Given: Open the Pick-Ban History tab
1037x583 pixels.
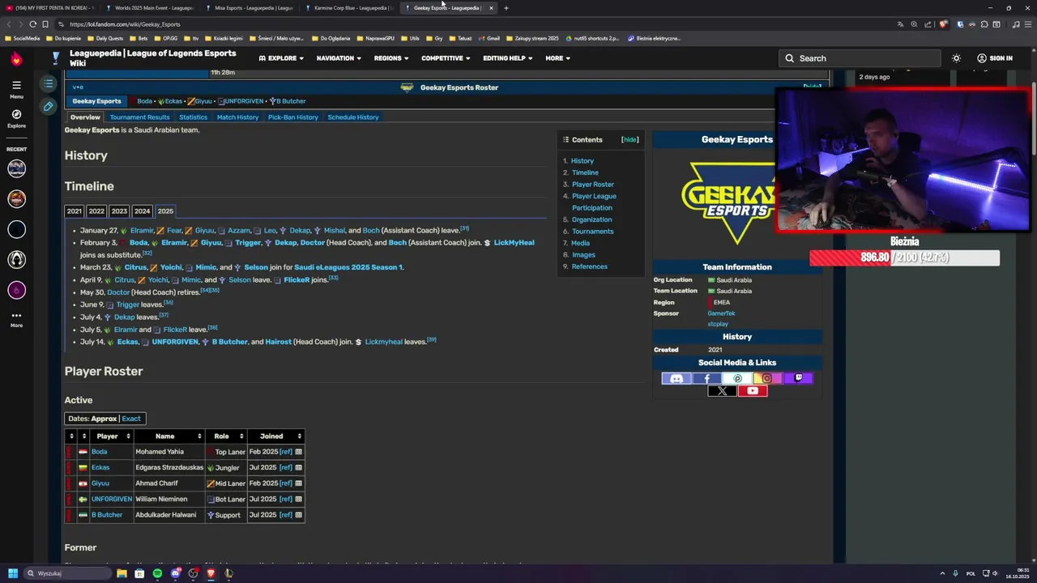Looking at the screenshot, I should [293, 117].
